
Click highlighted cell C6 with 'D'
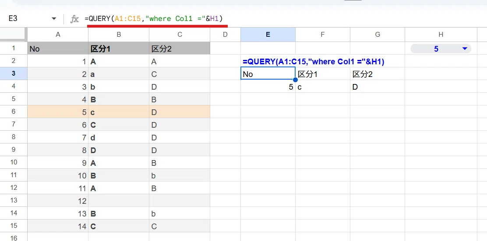(x=180, y=112)
